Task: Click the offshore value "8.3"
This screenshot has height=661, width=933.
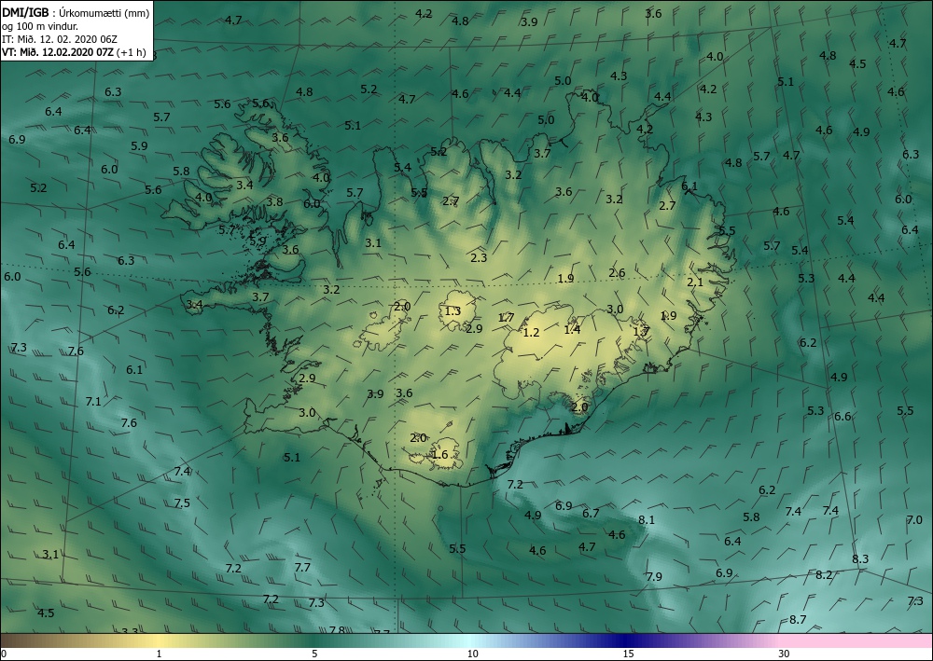Action: pos(860,559)
